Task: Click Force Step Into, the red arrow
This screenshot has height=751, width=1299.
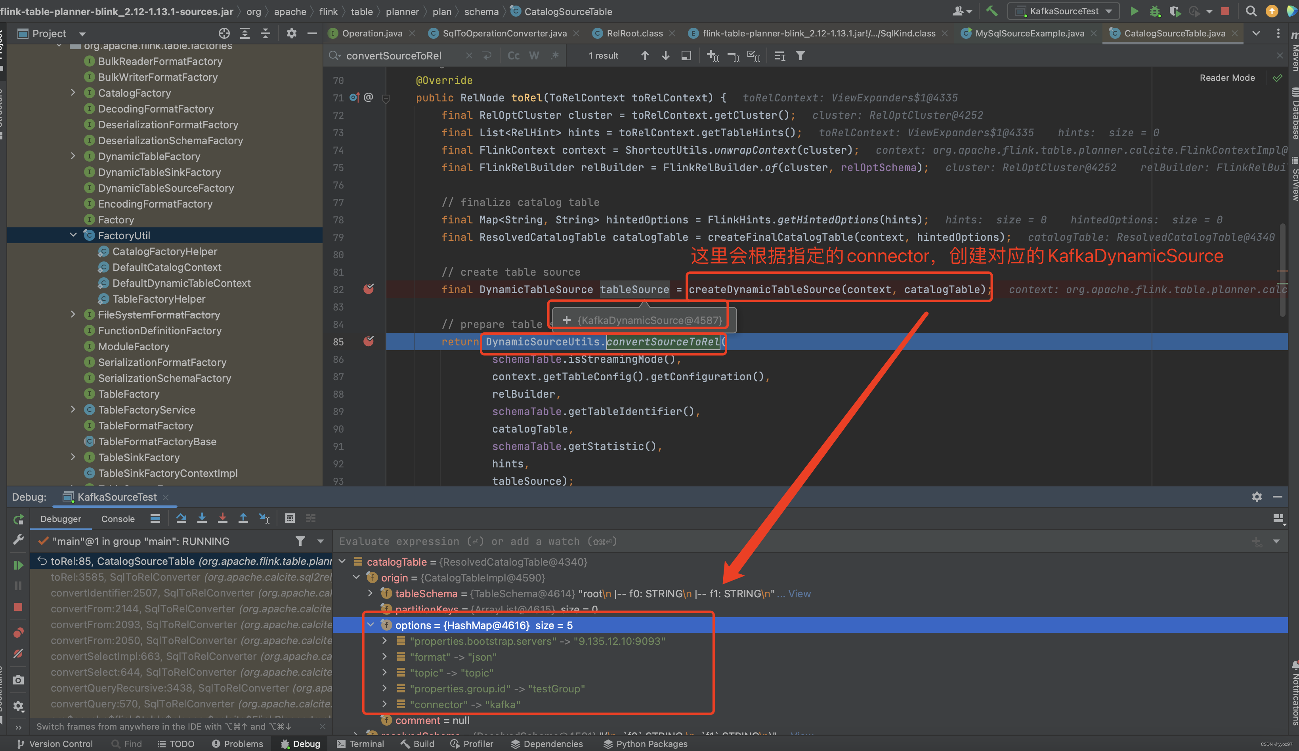Action: click(222, 518)
